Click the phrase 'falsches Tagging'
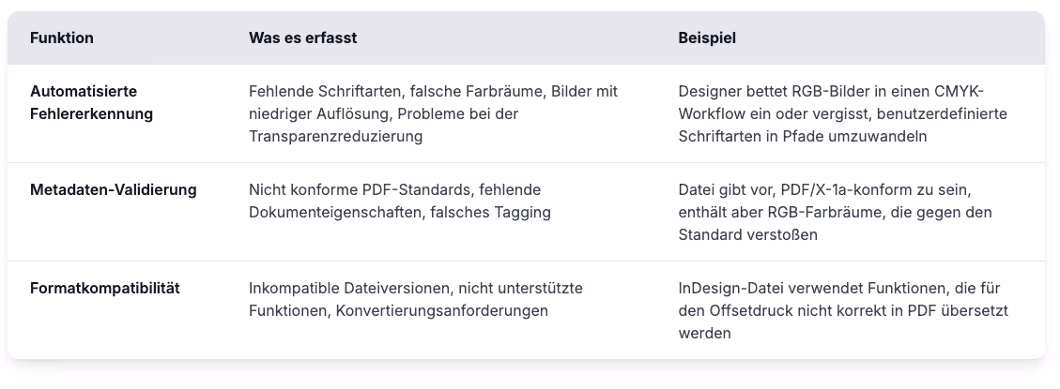 [490, 212]
